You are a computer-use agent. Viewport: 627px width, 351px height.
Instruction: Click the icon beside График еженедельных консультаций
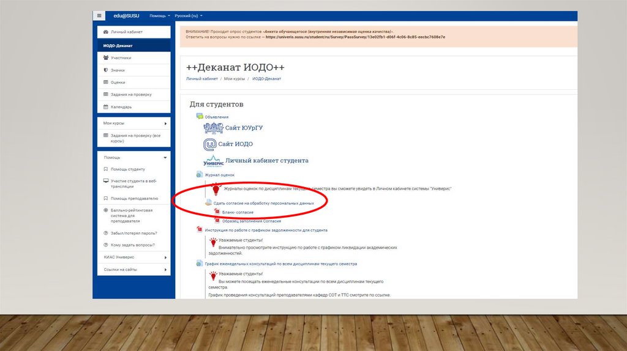pyautogui.click(x=200, y=263)
